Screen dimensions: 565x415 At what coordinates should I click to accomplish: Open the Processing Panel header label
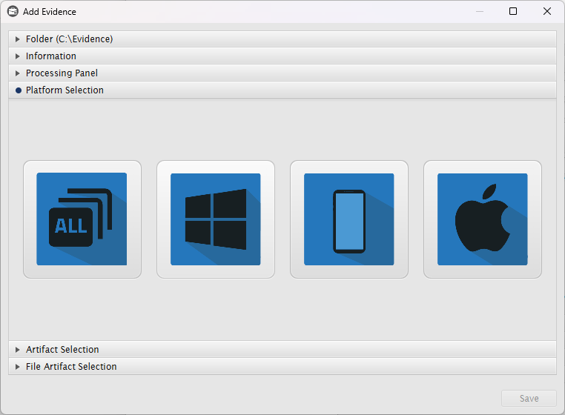click(x=62, y=73)
